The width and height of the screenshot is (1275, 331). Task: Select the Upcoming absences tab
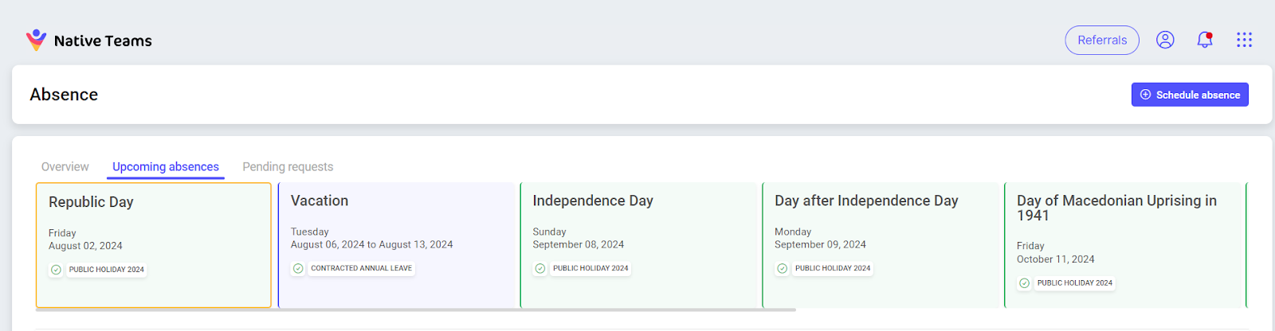click(166, 166)
